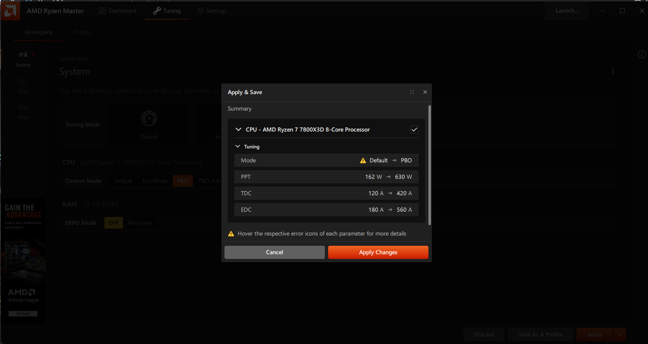Viewport: 648px width, 344px height.
Task: Collapse the Tuning section chevron
Action: coord(238,146)
